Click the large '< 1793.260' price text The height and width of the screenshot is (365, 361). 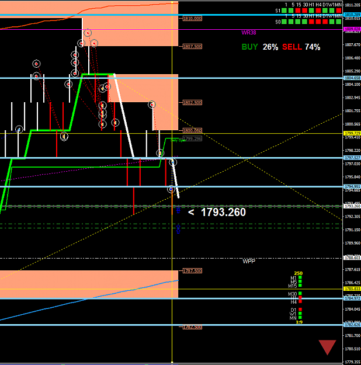pos(217,212)
